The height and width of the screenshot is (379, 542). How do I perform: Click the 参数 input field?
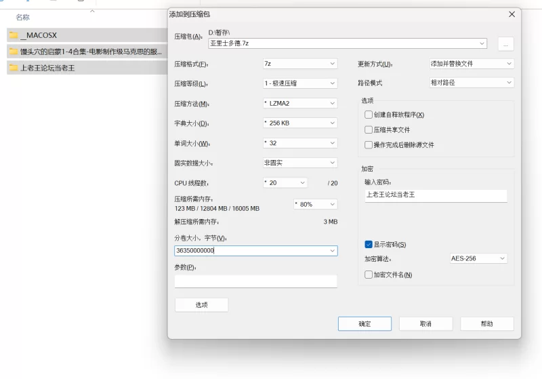[x=255, y=281]
